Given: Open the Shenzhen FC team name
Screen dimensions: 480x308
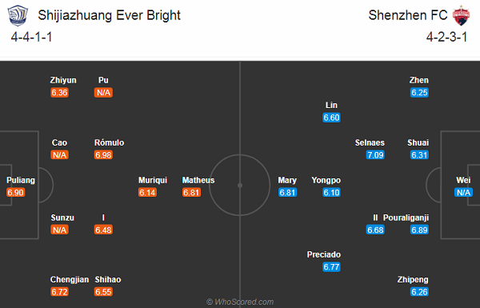Looking at the screenshot, I should (x=408, y=15).
